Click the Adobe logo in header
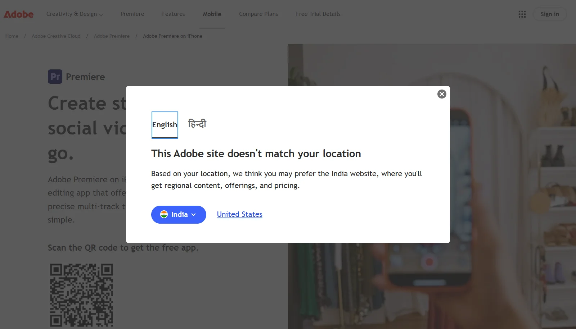Image resolution: width=576 pixels, height=329 pixels. (19, 14)
